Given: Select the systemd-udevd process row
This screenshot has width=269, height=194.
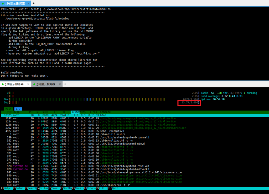Looking at the screenshot, I should tap(135, 144).
